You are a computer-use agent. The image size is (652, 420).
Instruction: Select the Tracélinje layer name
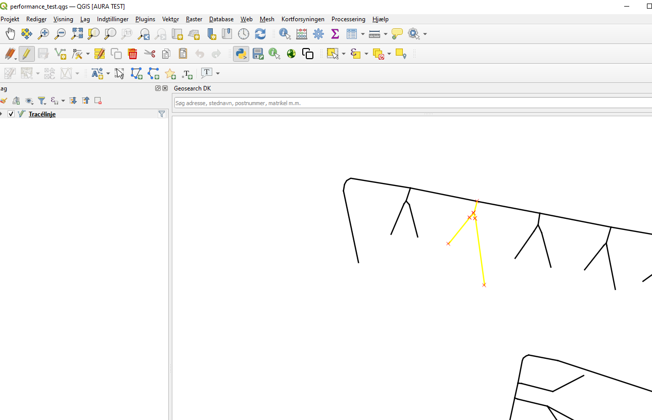click(x=42, y=114)
